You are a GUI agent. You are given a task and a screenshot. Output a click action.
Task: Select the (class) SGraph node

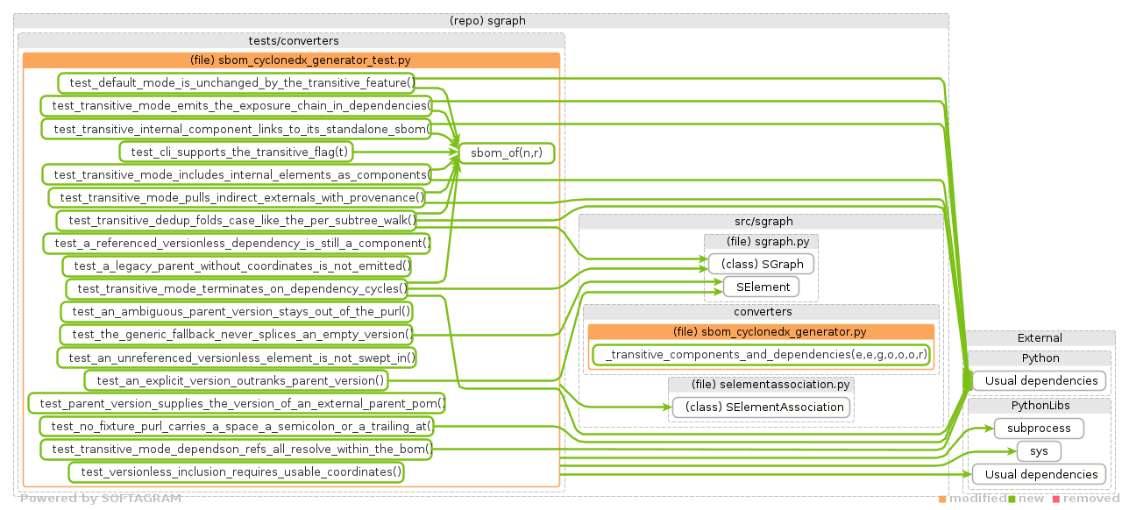[762, 263]
